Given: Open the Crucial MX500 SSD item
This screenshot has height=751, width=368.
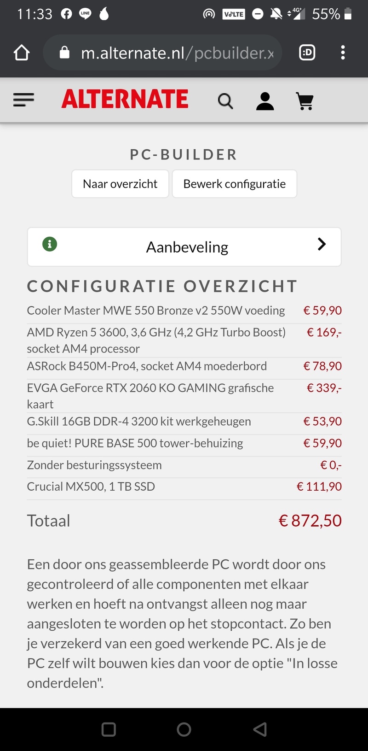Looking at the screenshot, I should coord(91,487).
